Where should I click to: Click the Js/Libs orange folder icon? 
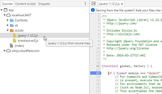click(x=12, y=30)
